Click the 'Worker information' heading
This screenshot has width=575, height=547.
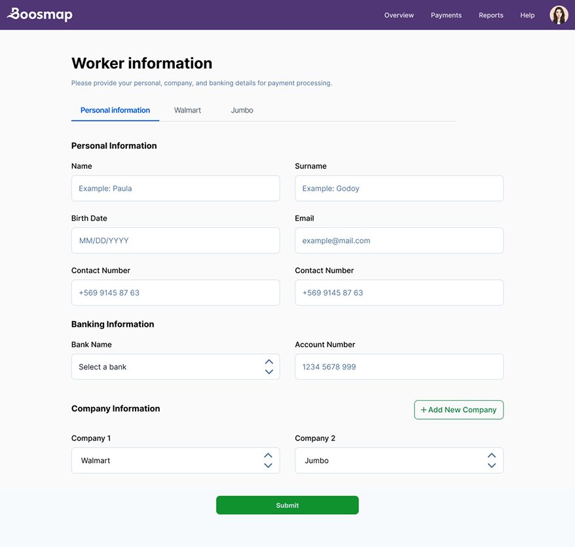click(141, 63)
